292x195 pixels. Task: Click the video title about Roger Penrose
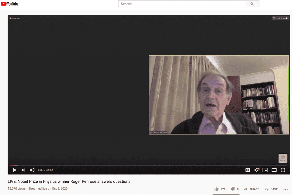pos(69,181)
